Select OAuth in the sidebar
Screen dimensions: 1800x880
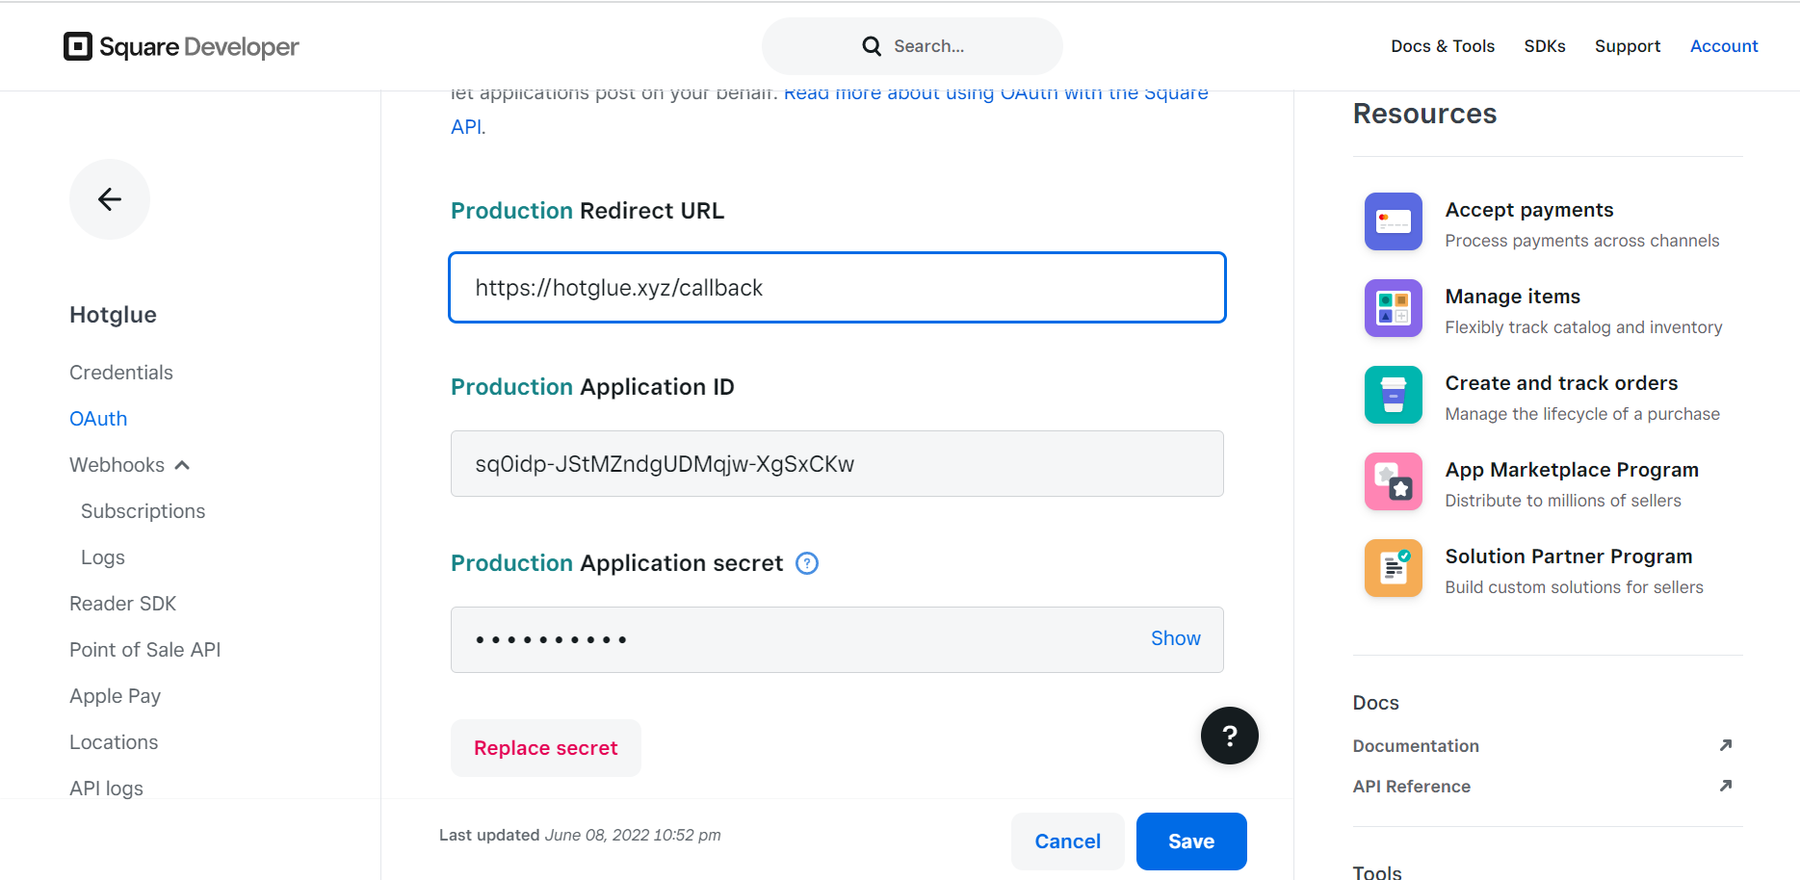(98, 419)
